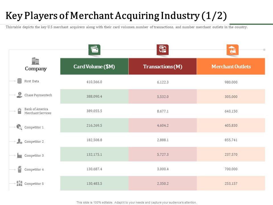Select the Competitor 1 magnifier icon
This screenshot has width=273, height=205.
pos(19,127)
